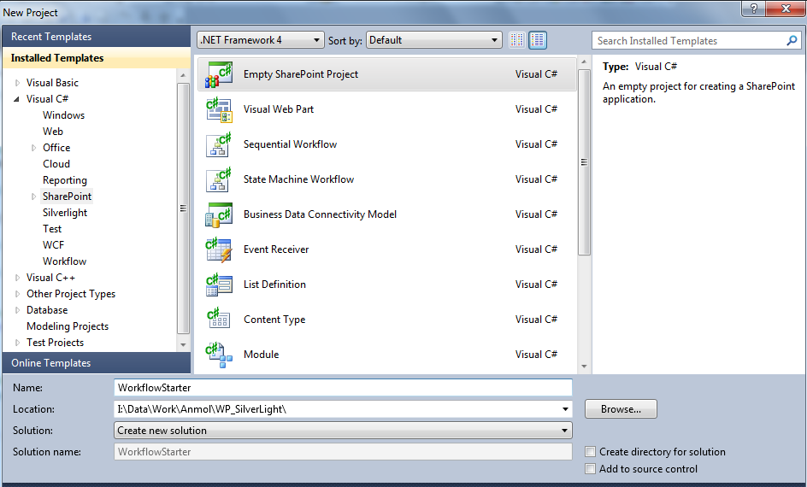The image size is (807, 487).
Task: Open the Sort by Default dropdown
Action: pos(434,40)
